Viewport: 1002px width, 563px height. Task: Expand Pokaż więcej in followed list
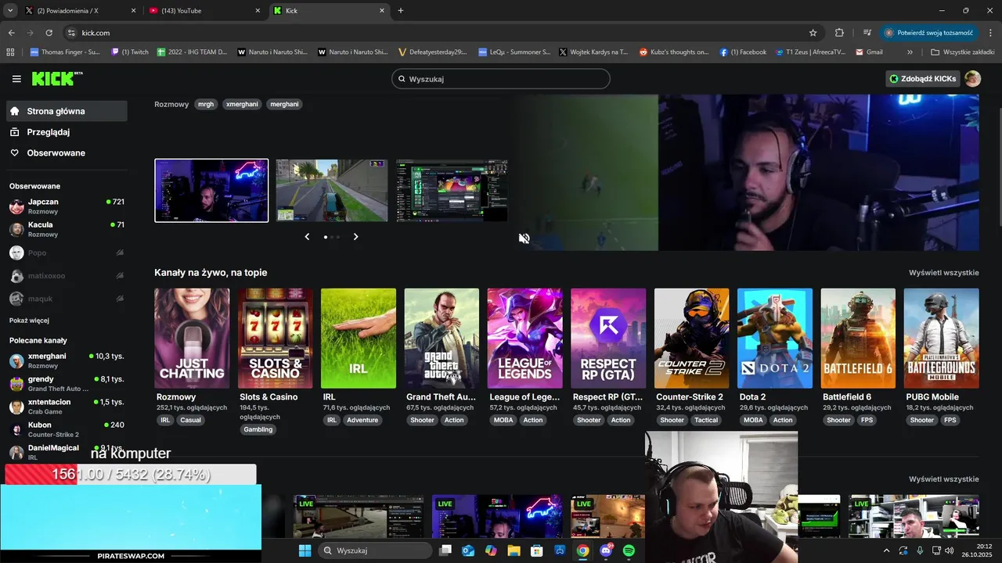[29, 321]
